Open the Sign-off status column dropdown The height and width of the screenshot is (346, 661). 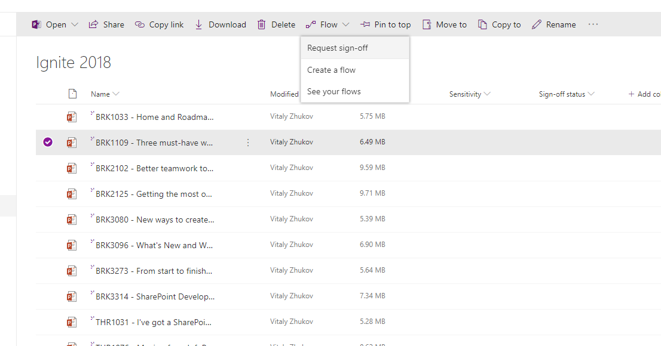591,94
